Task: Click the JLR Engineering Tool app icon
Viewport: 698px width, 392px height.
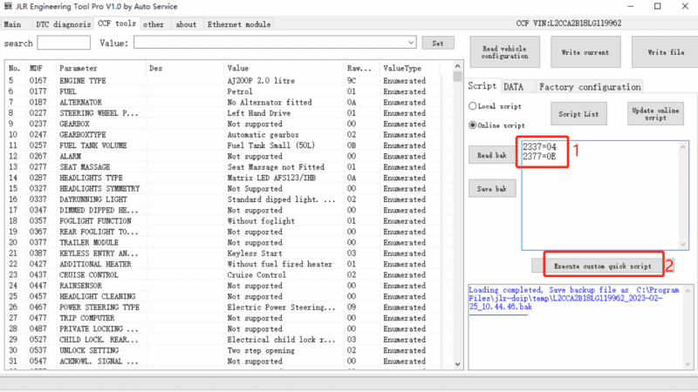Action: coord(8,6)
